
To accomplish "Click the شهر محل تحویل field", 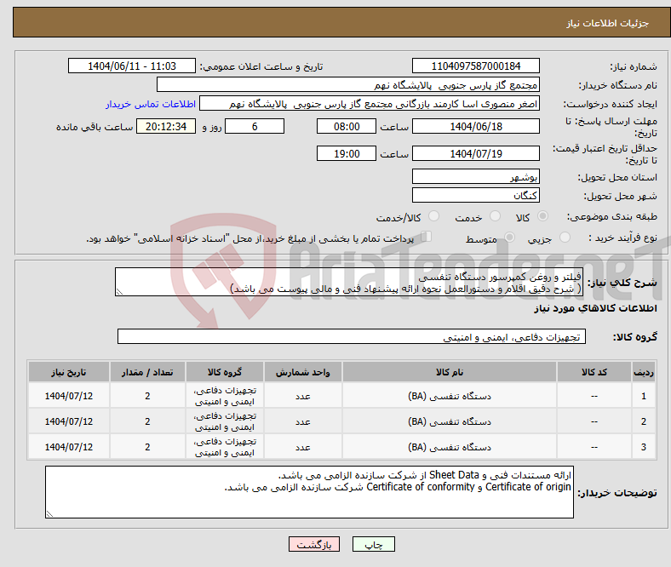I will click(475, 195).
